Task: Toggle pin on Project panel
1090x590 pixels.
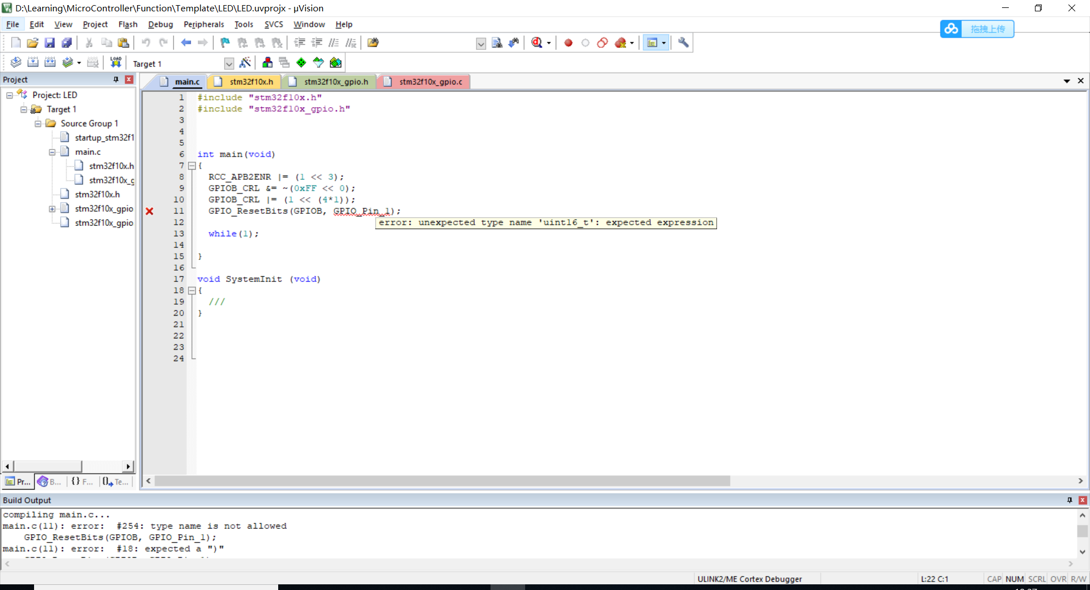Action: click(x=116, y=79)
